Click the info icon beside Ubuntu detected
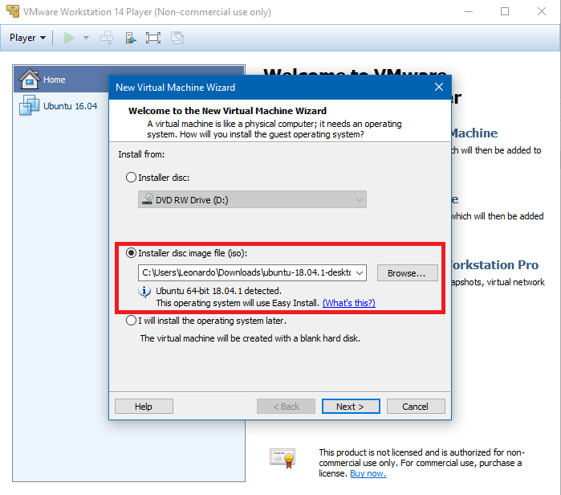The width and height of the screenshot is (561, 495). click(144, 292)
